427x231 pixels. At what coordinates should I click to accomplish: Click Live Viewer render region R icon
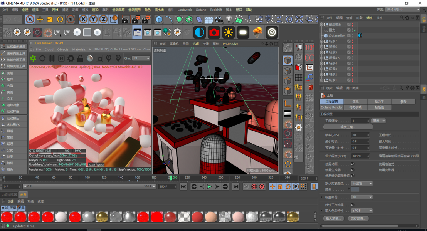61,58
